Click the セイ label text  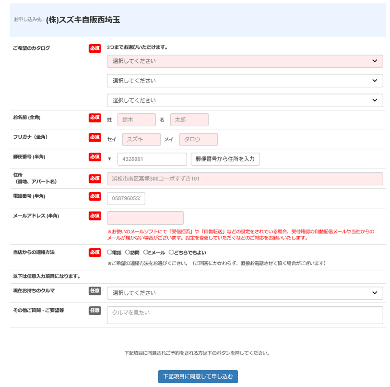point(112,139)
